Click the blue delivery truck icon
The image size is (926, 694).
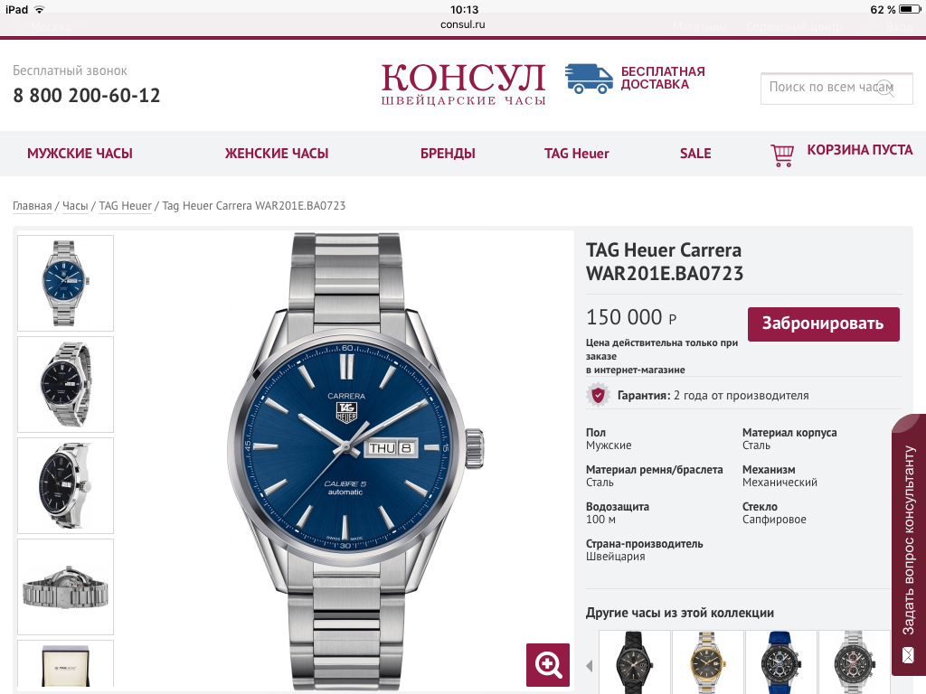coord(588,80)
